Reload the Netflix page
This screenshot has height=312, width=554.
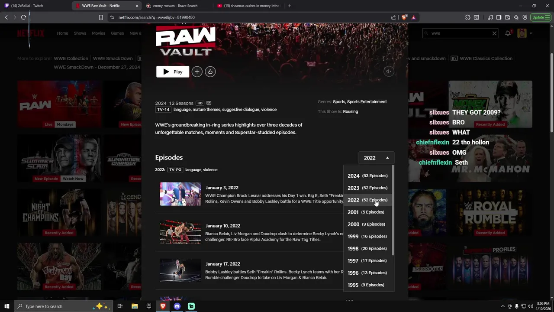pyautogui.click(x=23, y=17)
